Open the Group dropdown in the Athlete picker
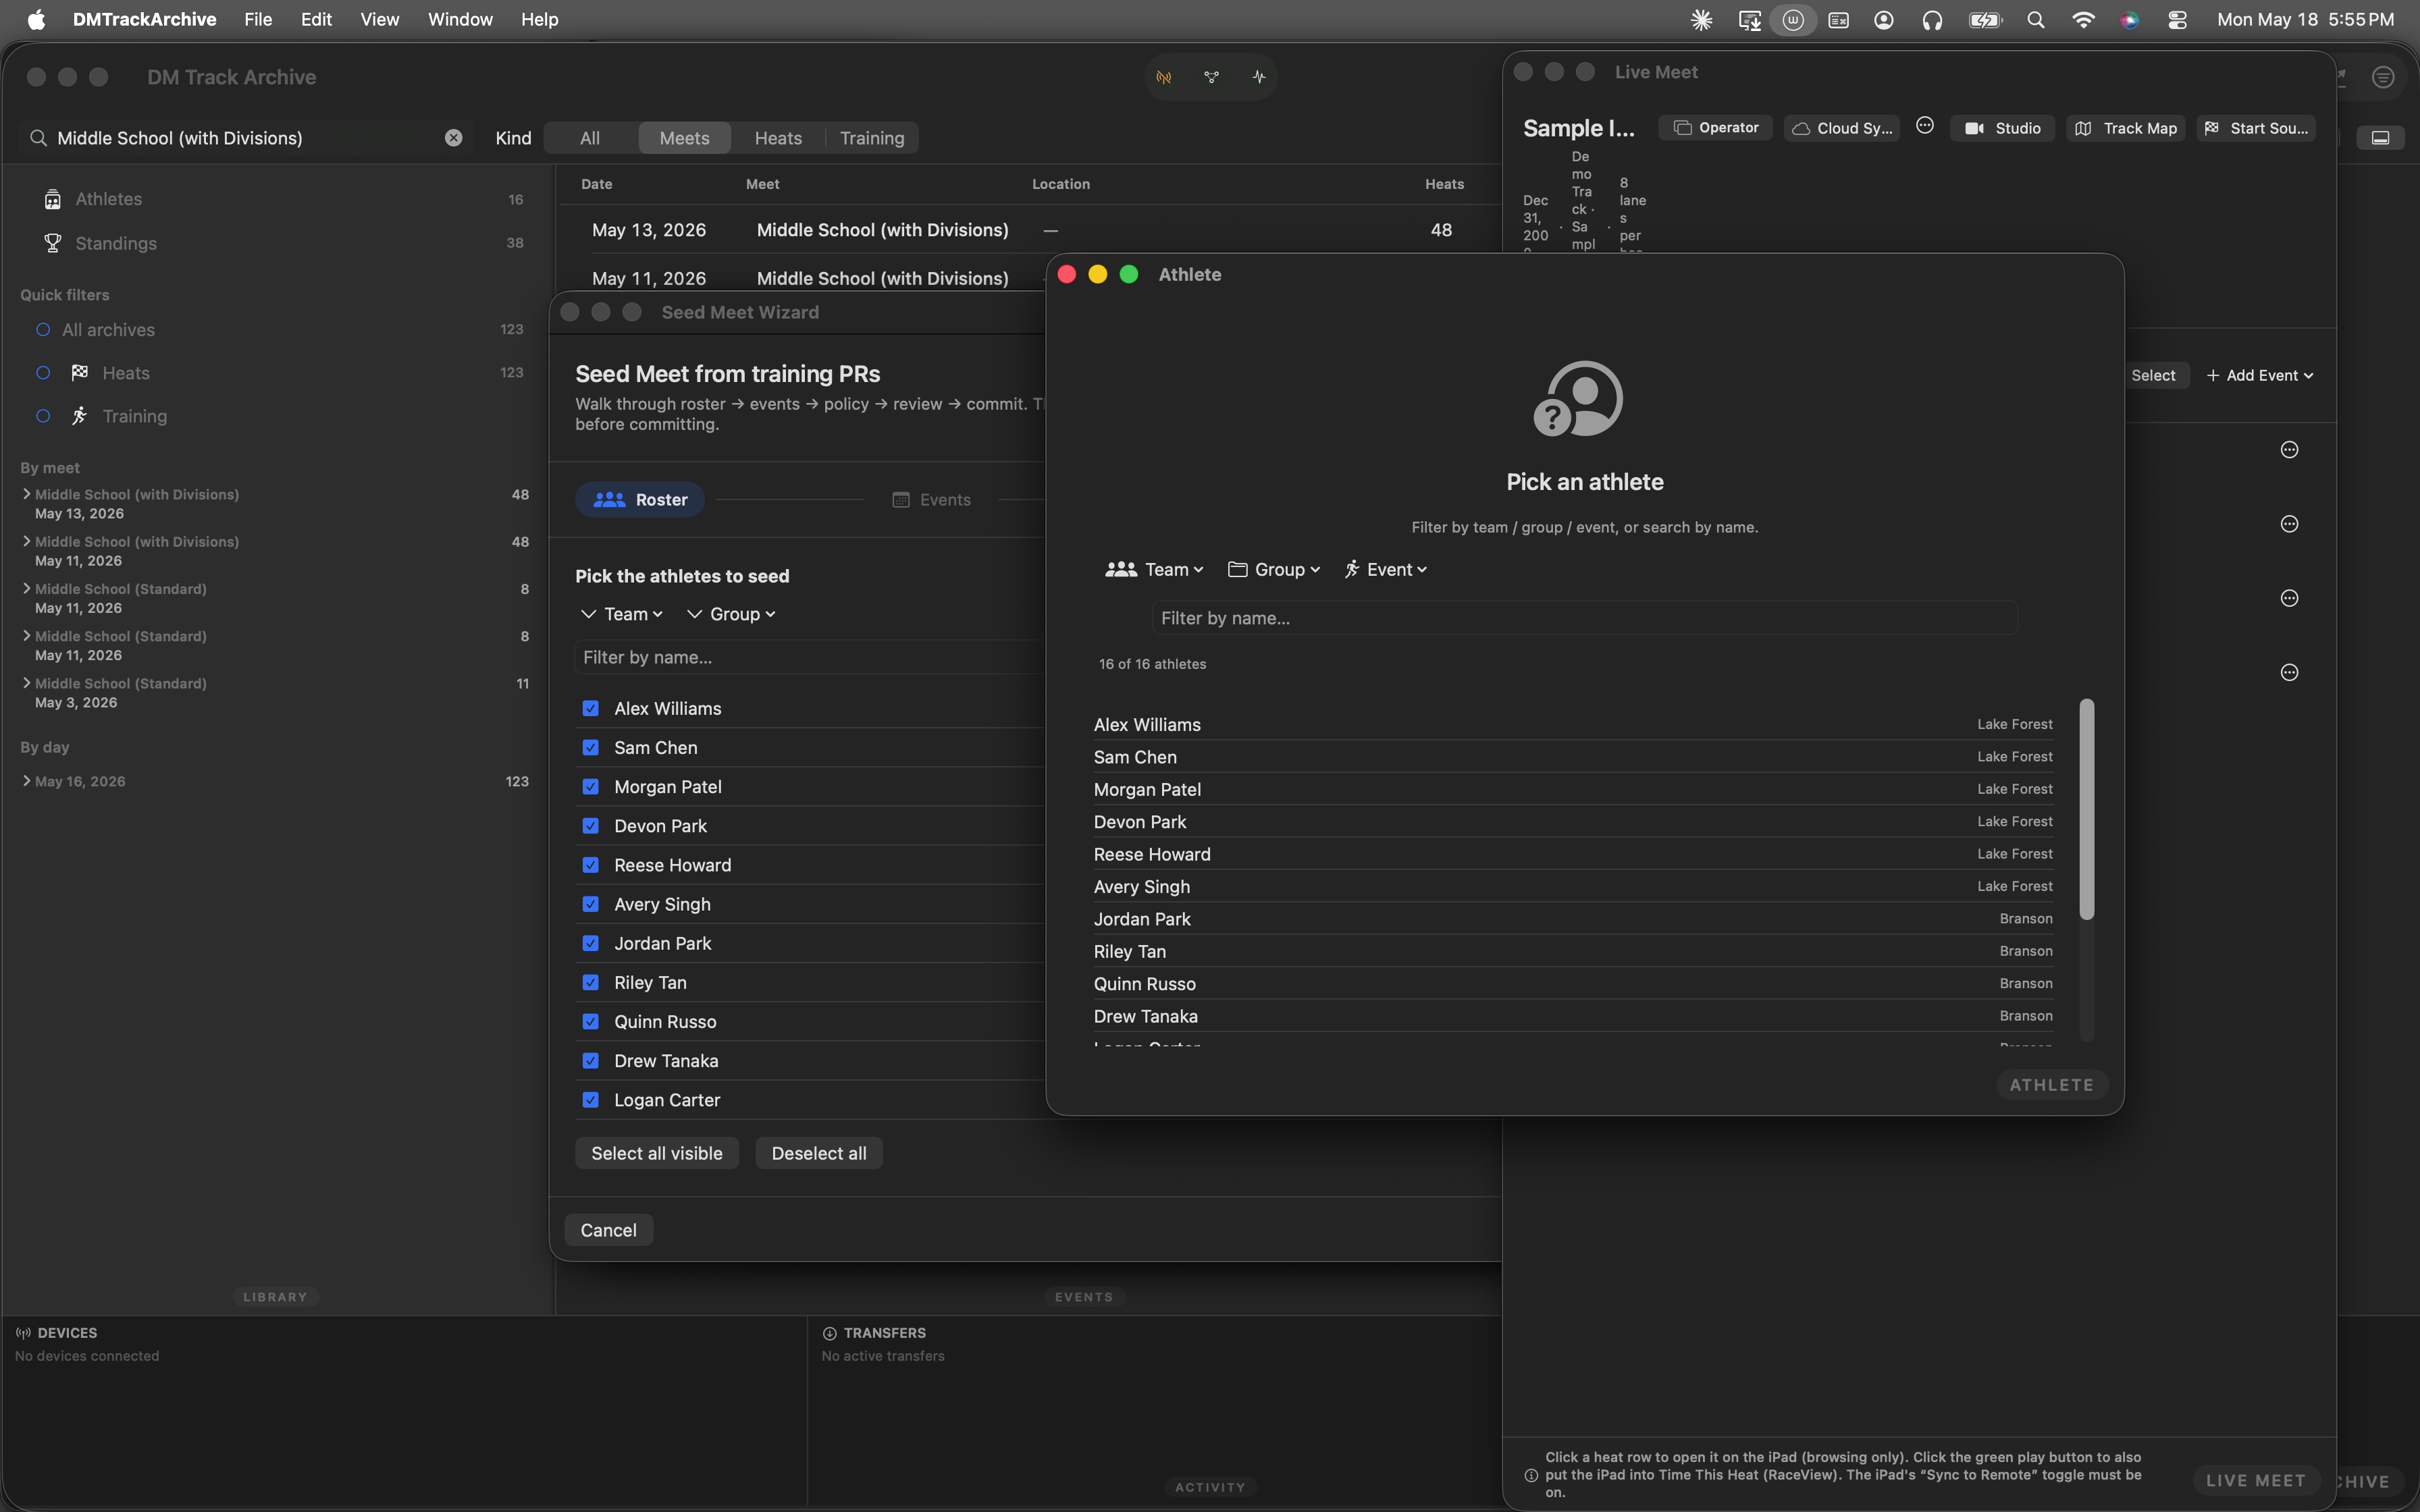The width and height of the screenshot is (2420, 1512). point(1274,569)
